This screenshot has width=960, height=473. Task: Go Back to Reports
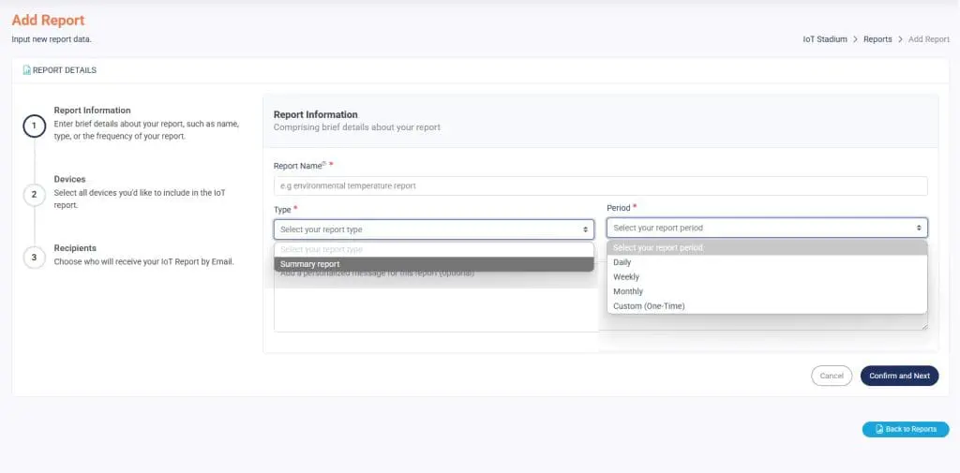point(905,429)
